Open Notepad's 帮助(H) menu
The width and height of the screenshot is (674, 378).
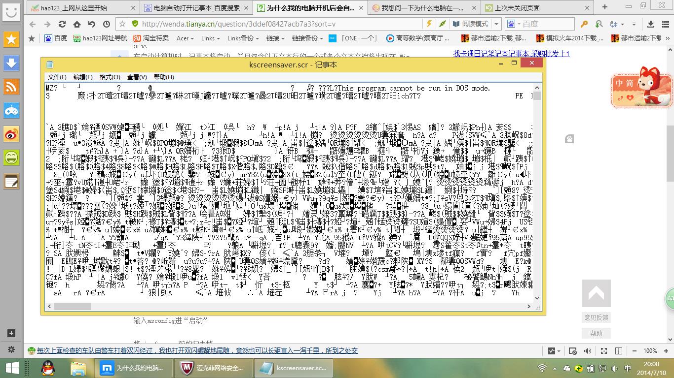pos(164,77)
